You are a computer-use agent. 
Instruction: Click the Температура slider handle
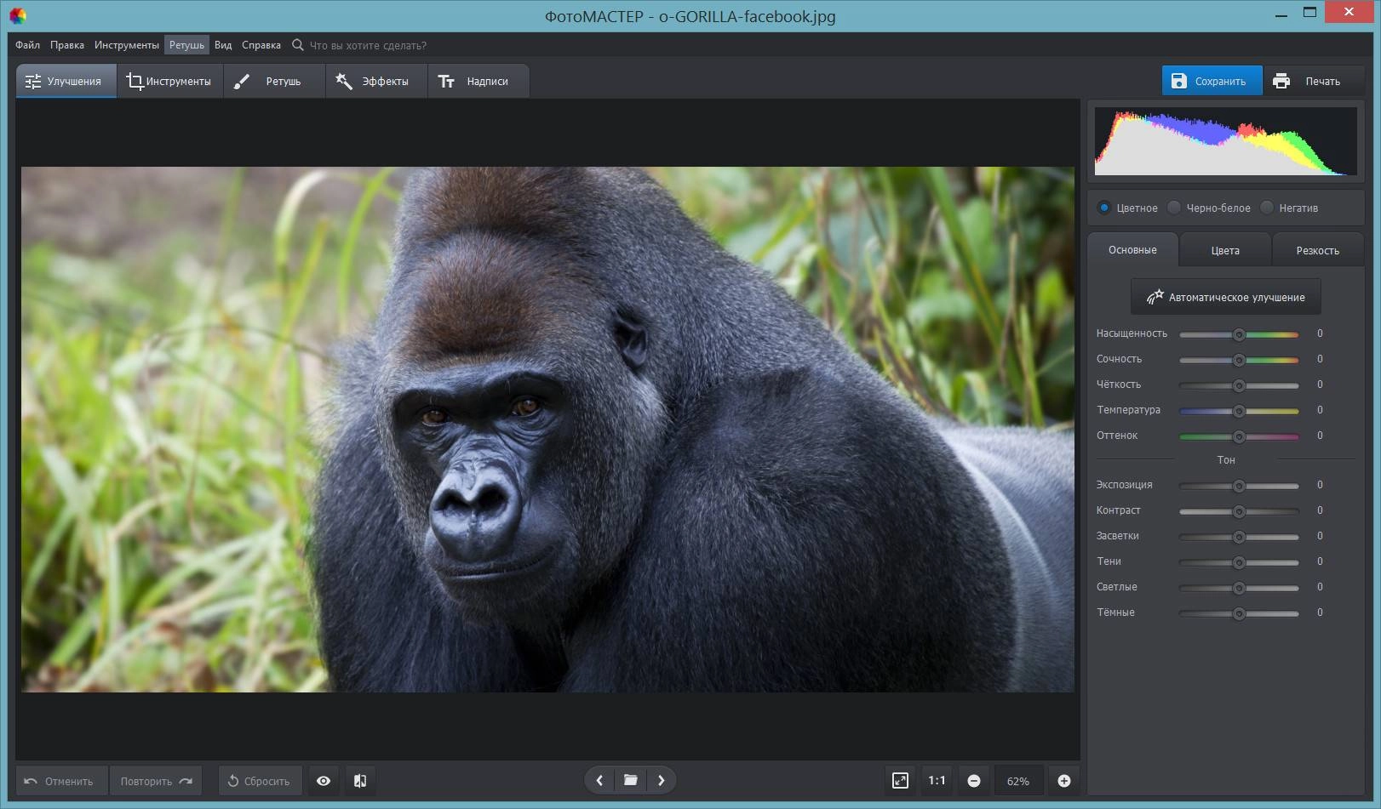[x=1239, y=411]
